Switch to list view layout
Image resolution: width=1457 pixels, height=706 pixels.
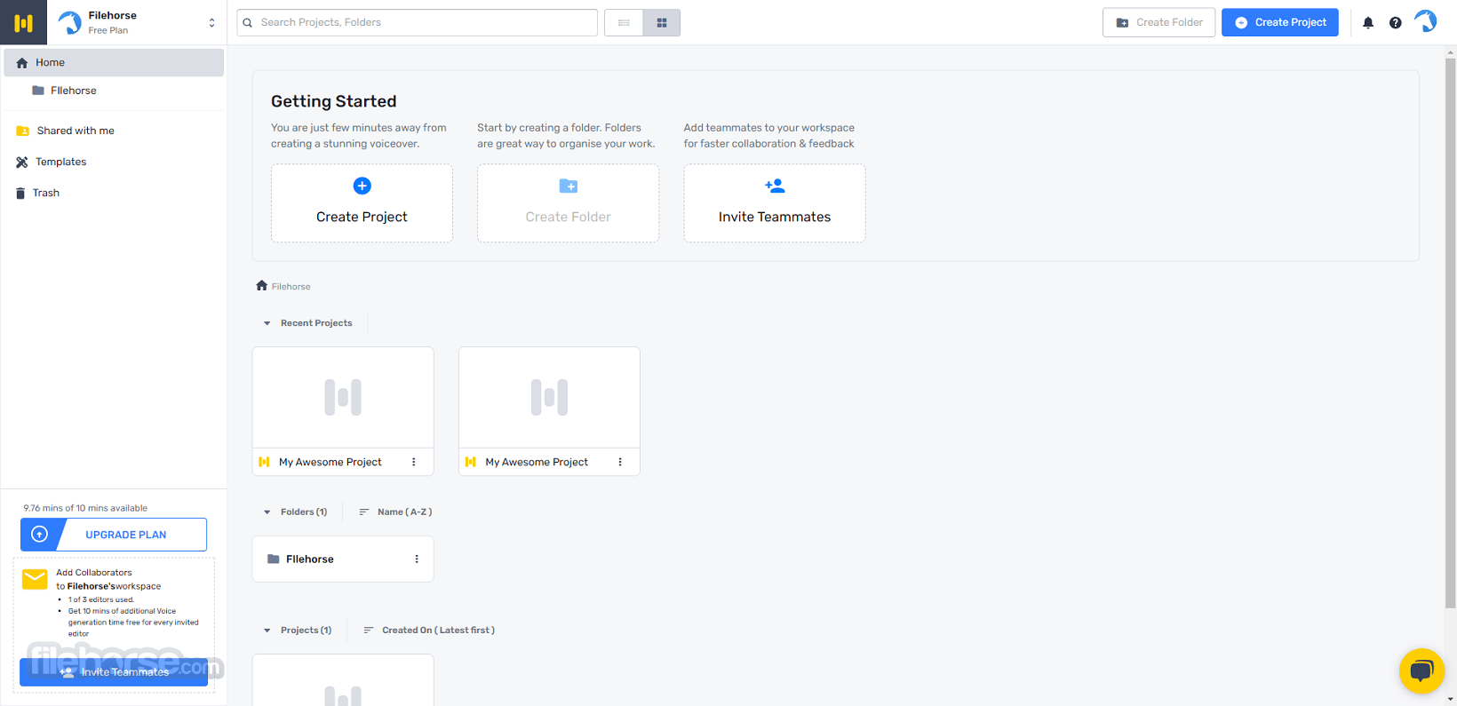624,22
